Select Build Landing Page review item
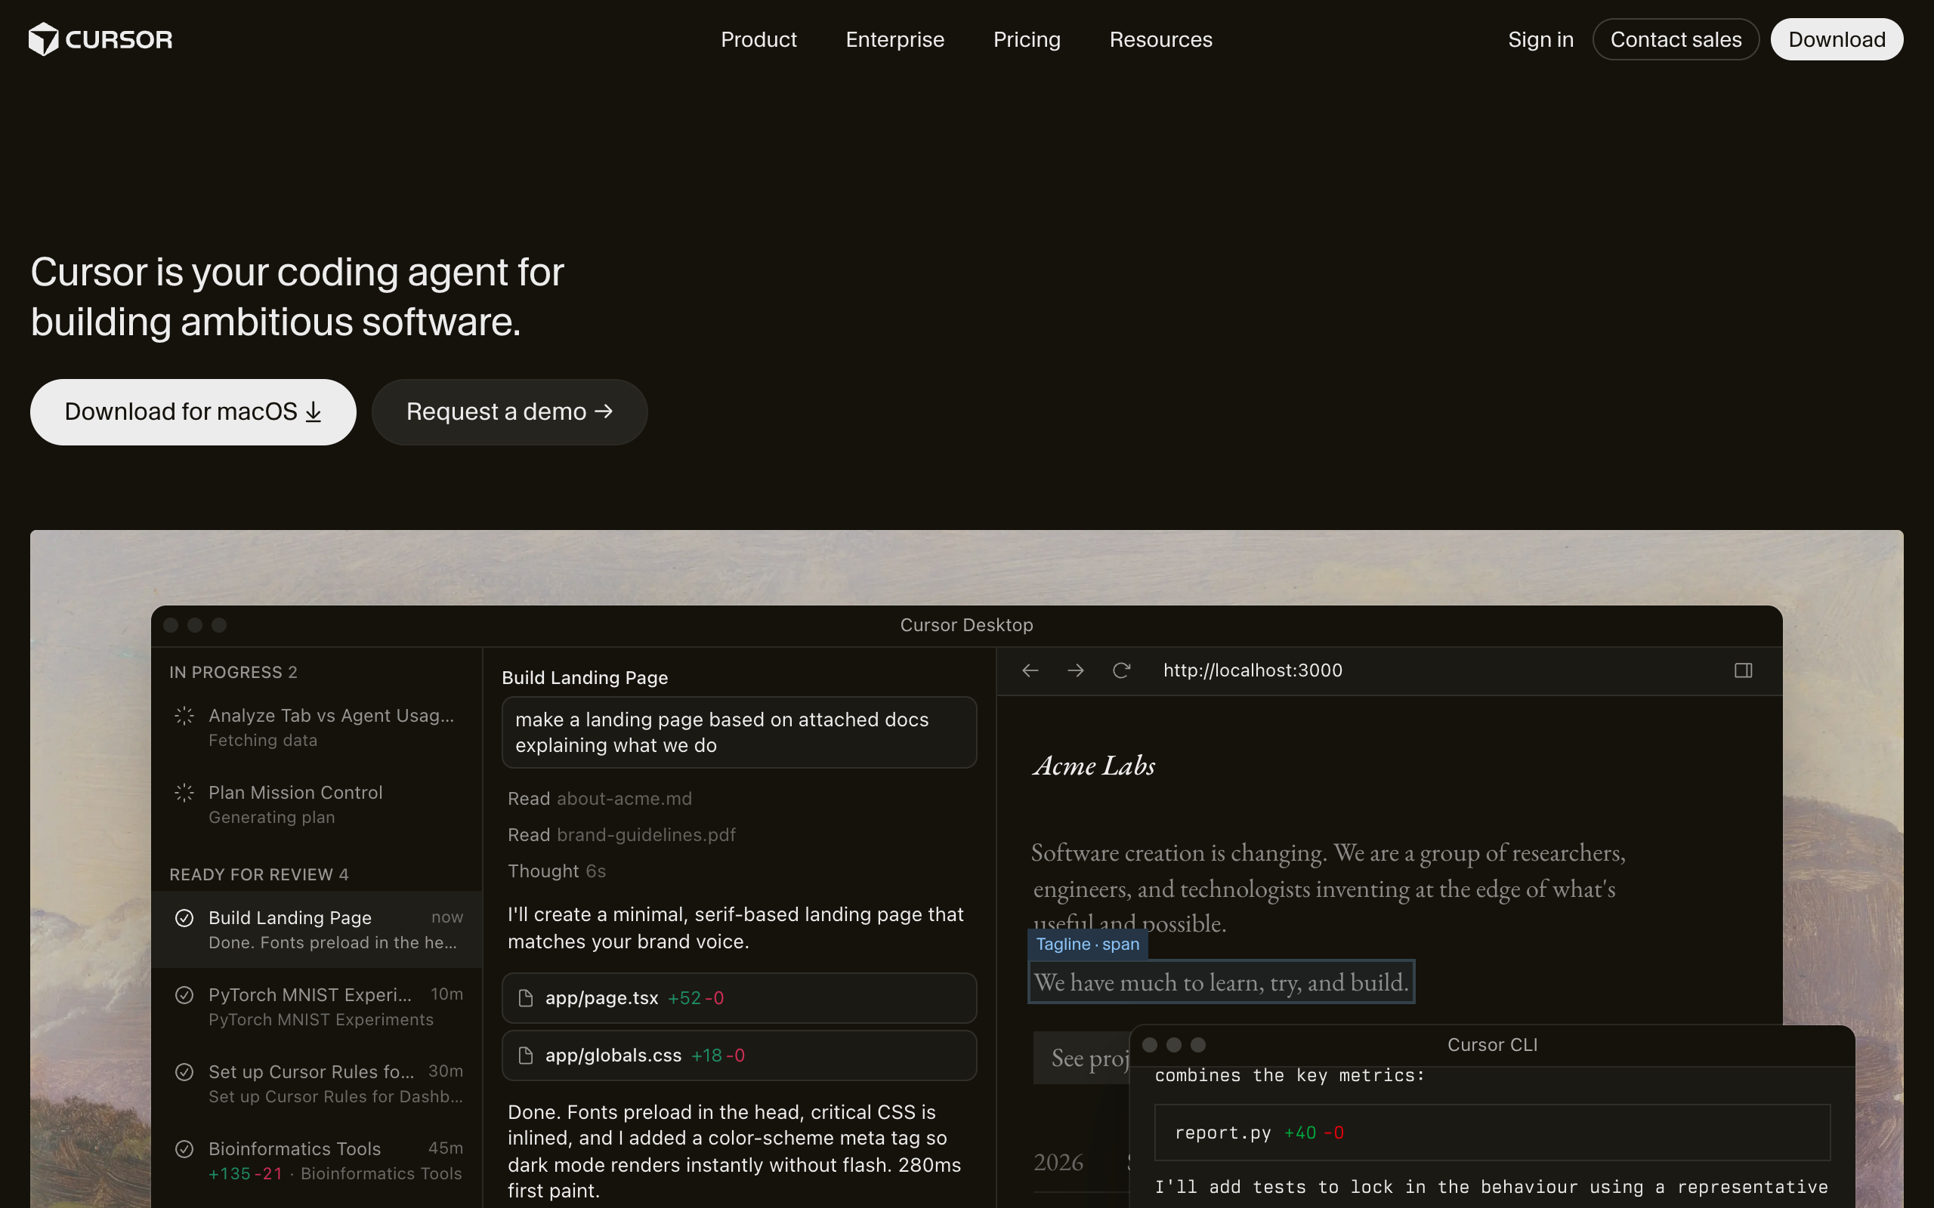1934x1208 pixels. coord(317,929)
